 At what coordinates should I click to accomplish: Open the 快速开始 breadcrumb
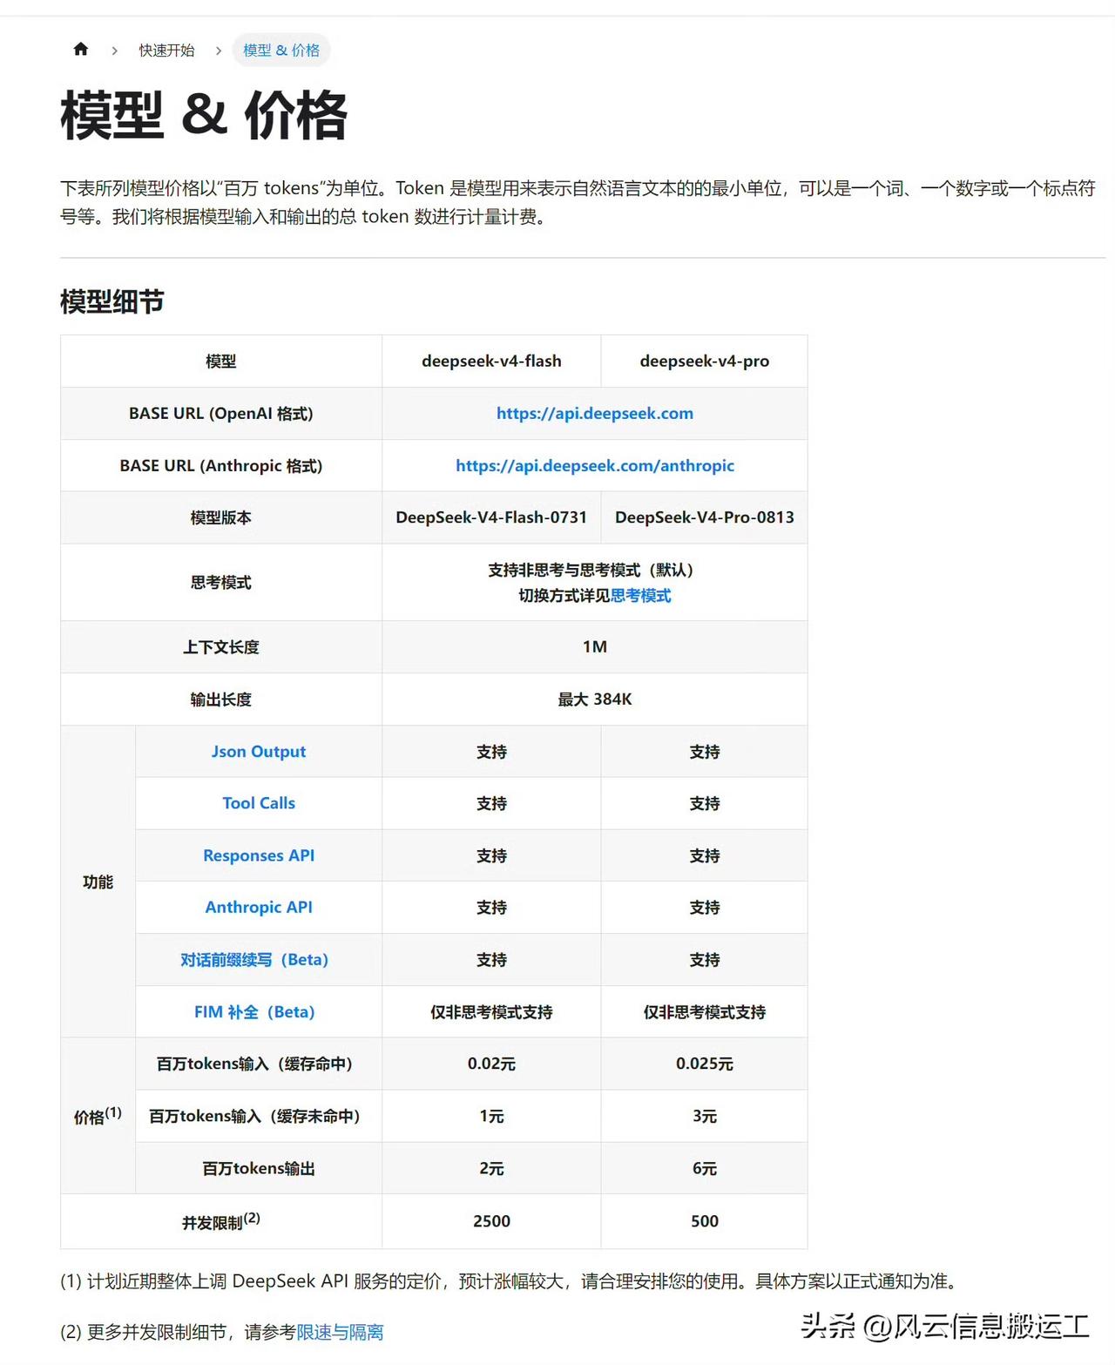(x=166, y=51)
